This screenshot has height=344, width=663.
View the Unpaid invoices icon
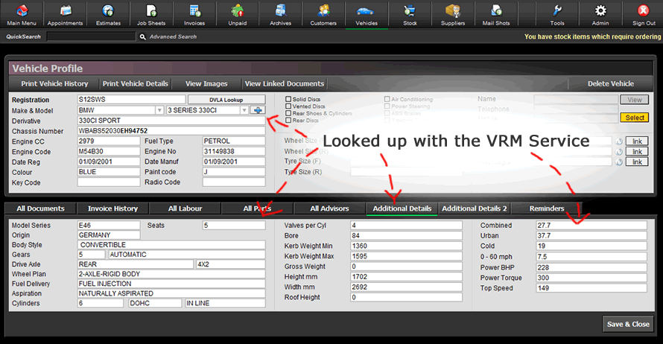tap(238, 11)
